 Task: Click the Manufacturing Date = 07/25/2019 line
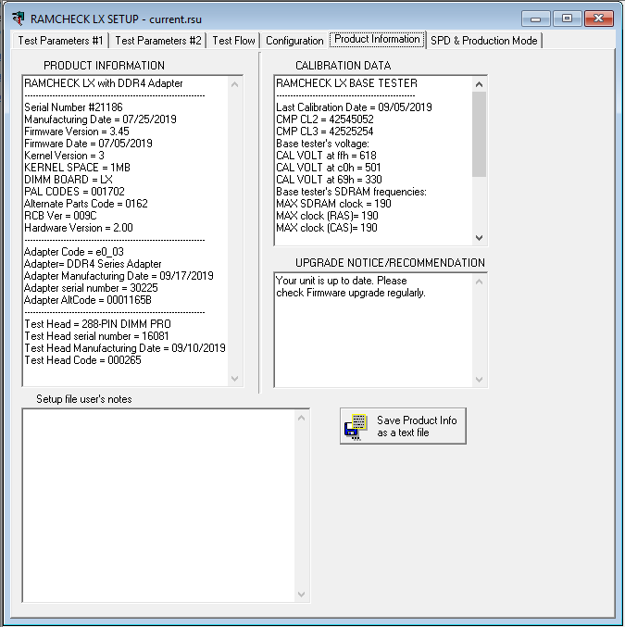pyautogui.click(x=100, y=119)
